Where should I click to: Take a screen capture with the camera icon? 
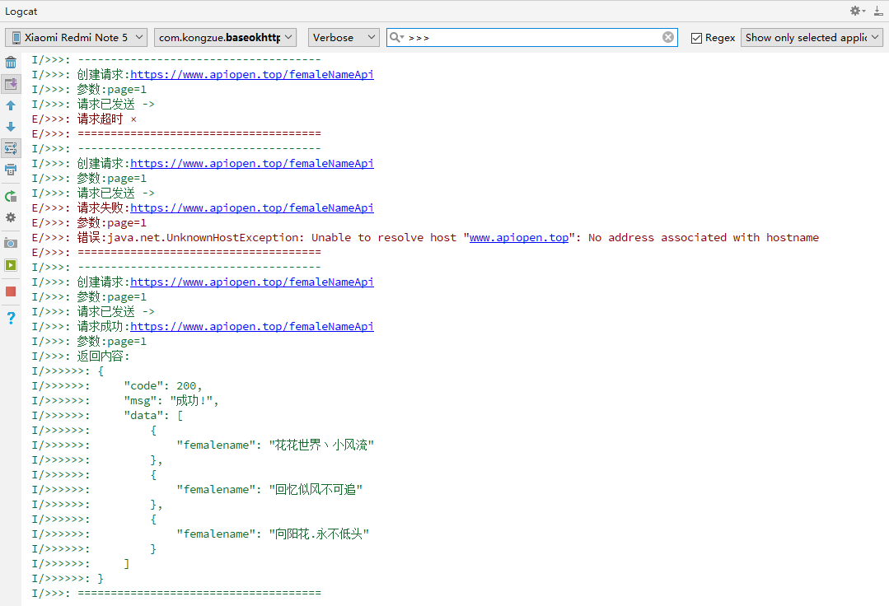11,243
